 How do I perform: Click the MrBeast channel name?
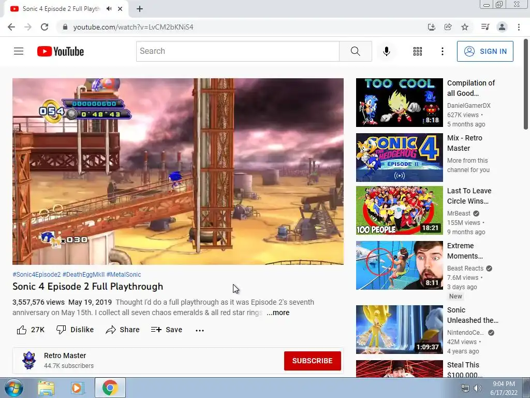[459, 214]
